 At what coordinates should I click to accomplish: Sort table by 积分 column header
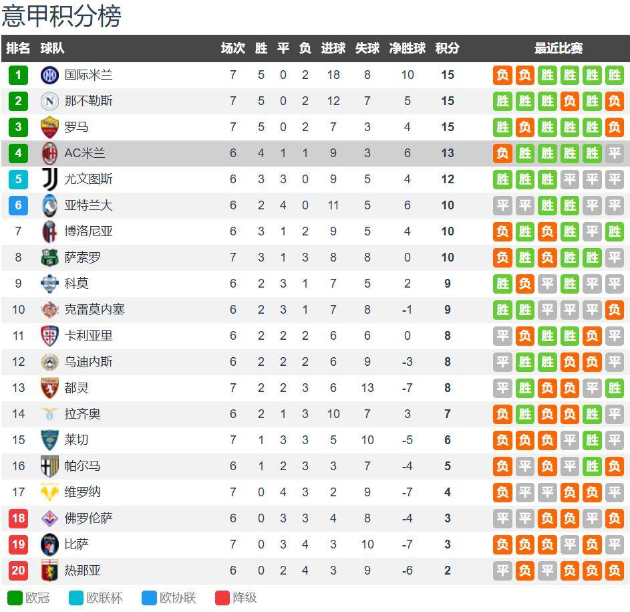(x=447, y=48)
